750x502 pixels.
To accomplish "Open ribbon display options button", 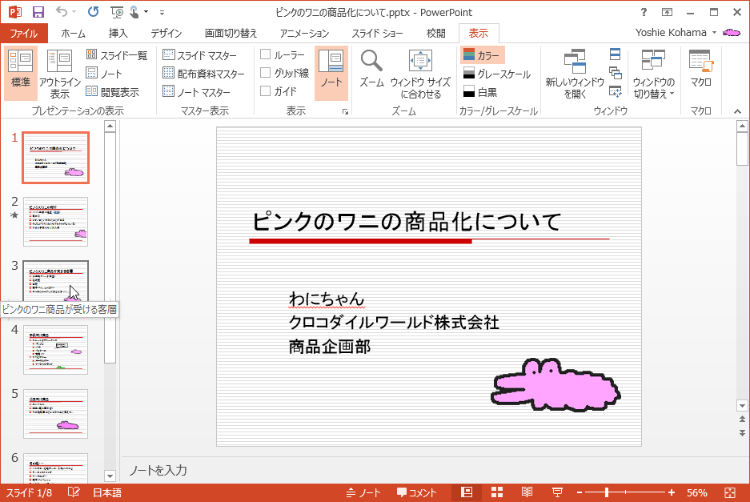I will (668, 12).
